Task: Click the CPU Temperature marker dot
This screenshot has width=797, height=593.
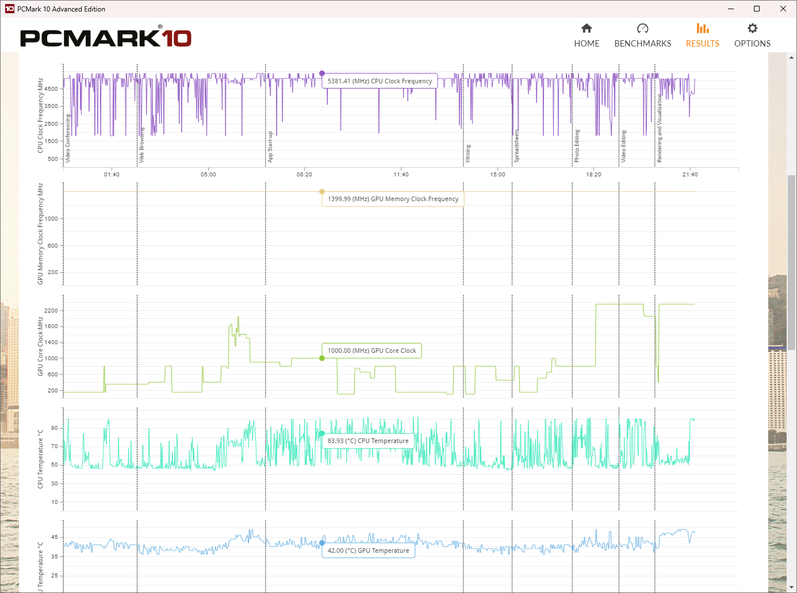Action: [x=322, y=434]
